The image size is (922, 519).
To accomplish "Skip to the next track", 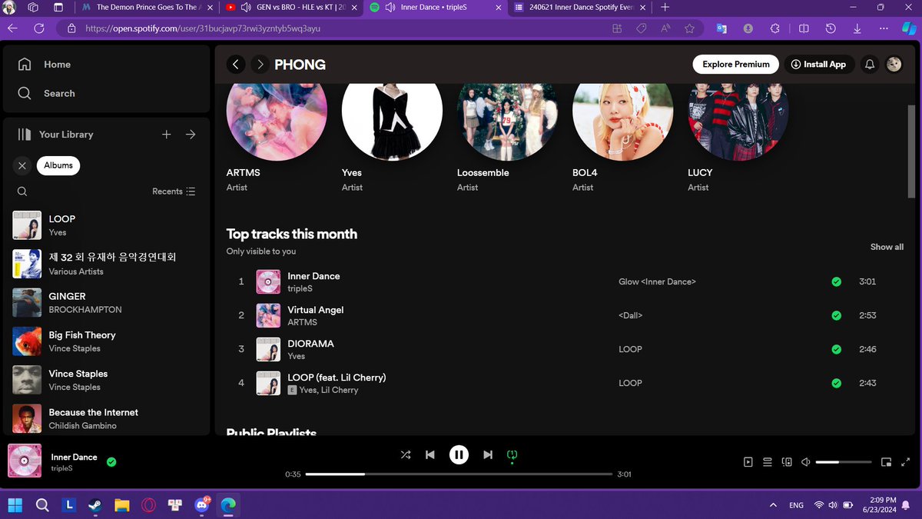I will point(488,455).
